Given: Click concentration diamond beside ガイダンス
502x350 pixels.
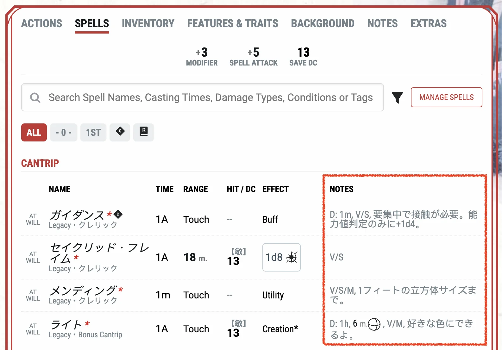Looking at the screenshot, I should tap(118, 214).
